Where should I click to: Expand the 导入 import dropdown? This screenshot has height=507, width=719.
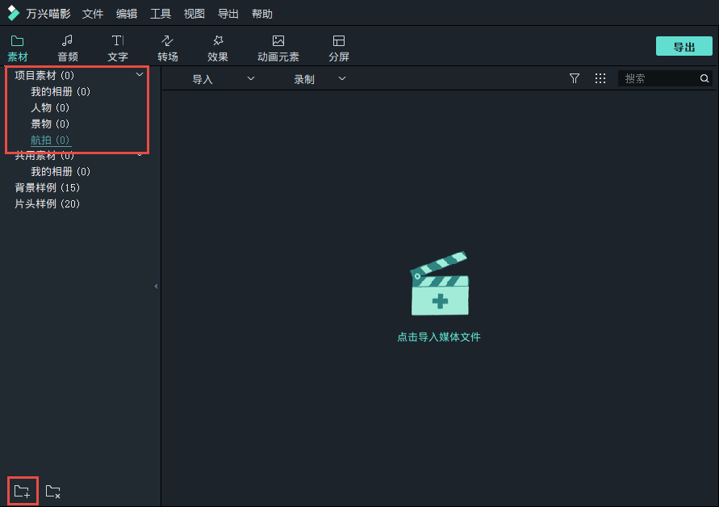coord(223,79)
